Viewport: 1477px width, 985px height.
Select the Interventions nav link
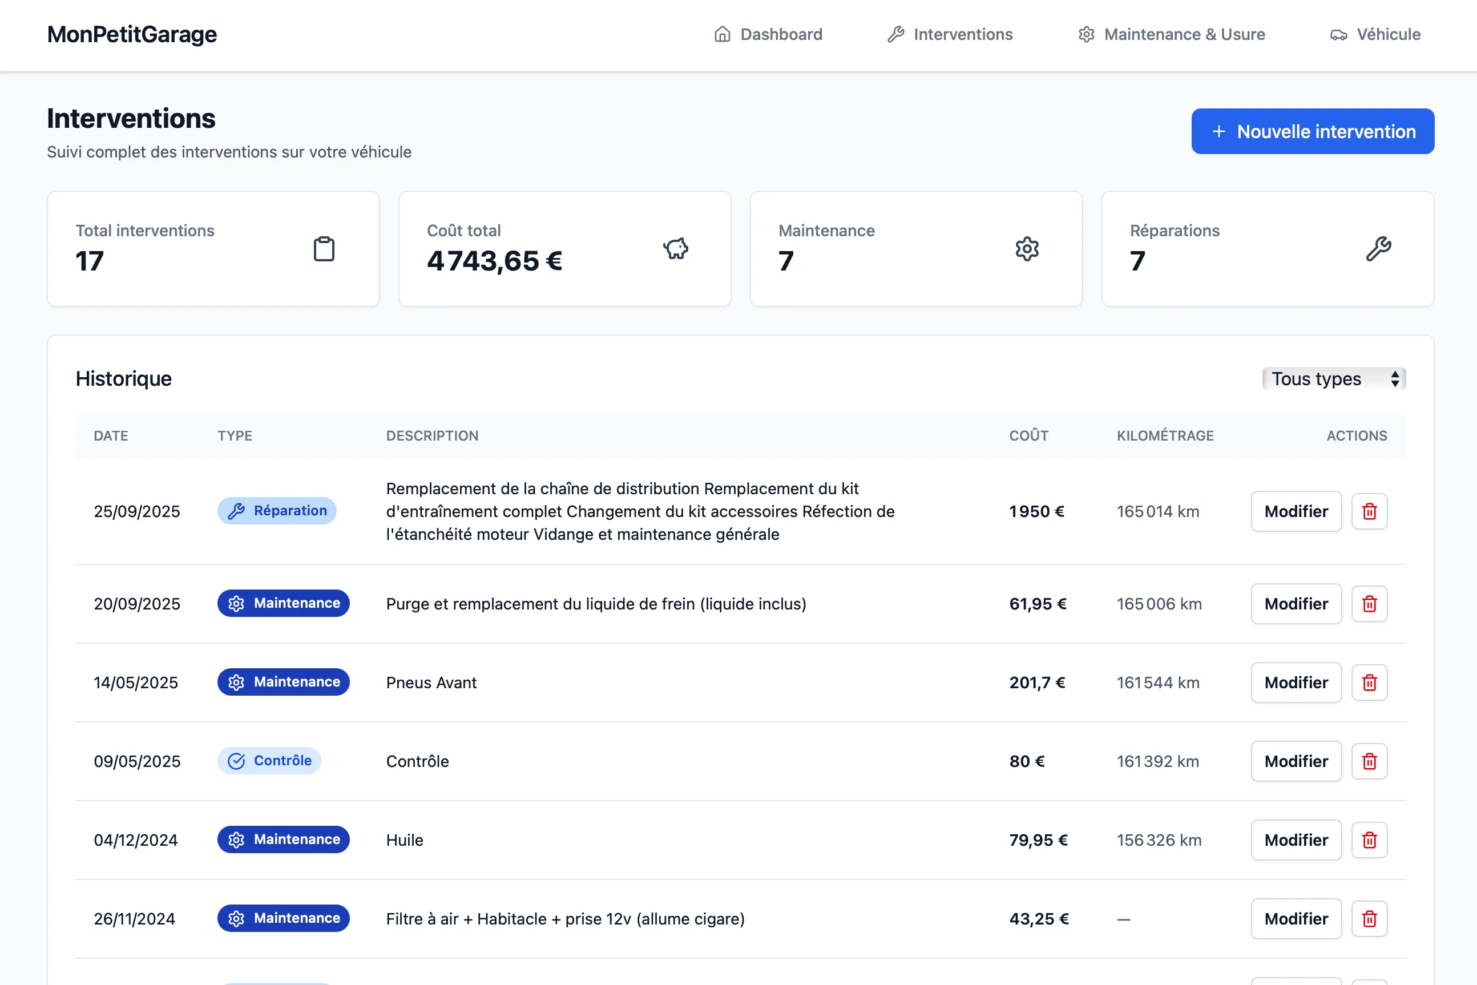949,35
